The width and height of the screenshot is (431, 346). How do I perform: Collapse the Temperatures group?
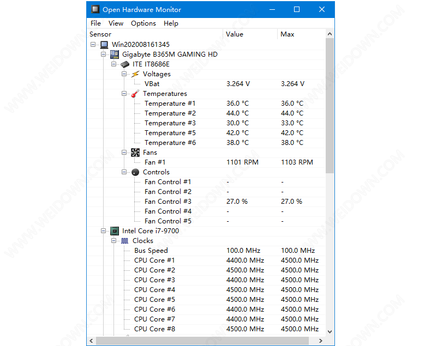click(x=124, y=94)
